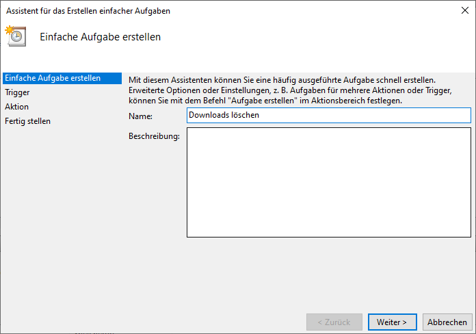Click the 'Beschreibung:' label

point(154,137)
